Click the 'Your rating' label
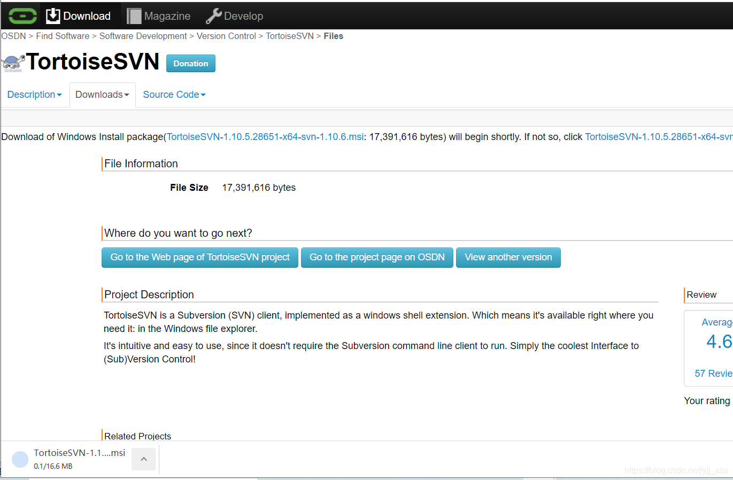 coord(707,401)
